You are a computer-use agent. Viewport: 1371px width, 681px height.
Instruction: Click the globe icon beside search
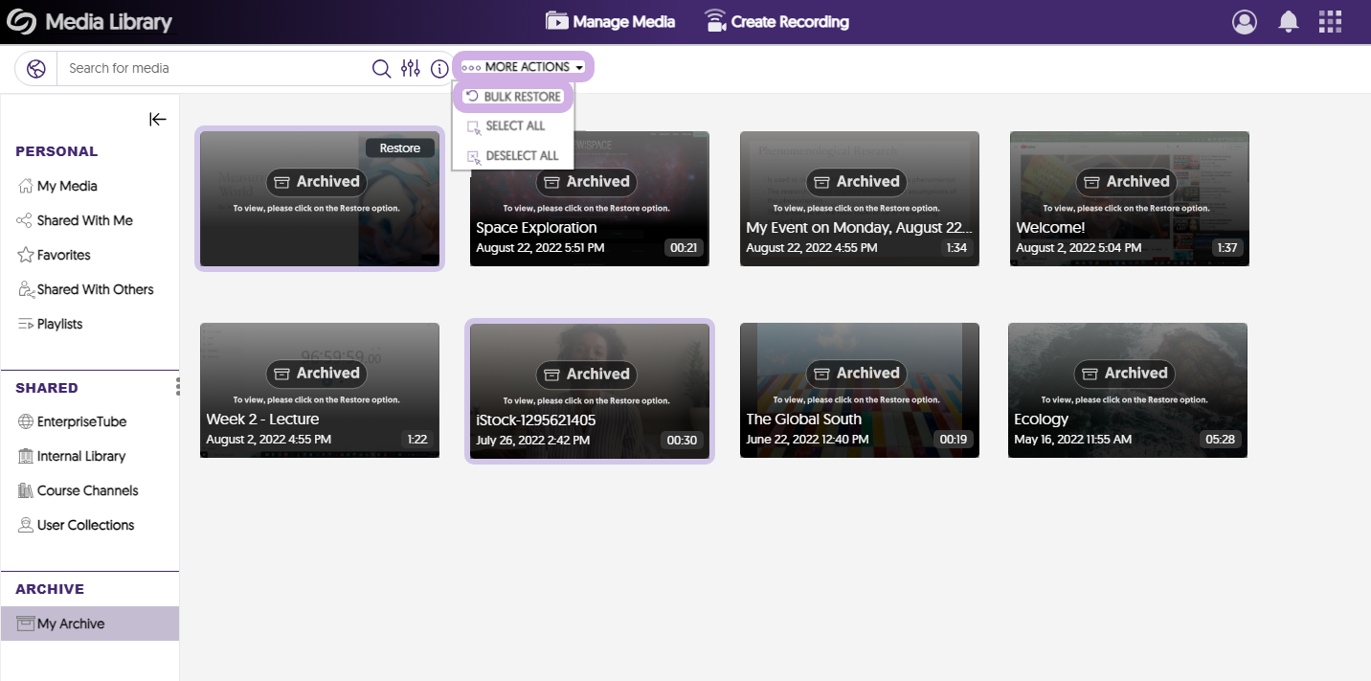(36, 68)
